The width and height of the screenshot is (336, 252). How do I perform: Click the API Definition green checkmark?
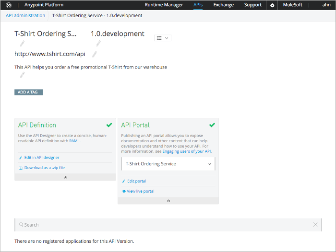[x=109, y=125]
